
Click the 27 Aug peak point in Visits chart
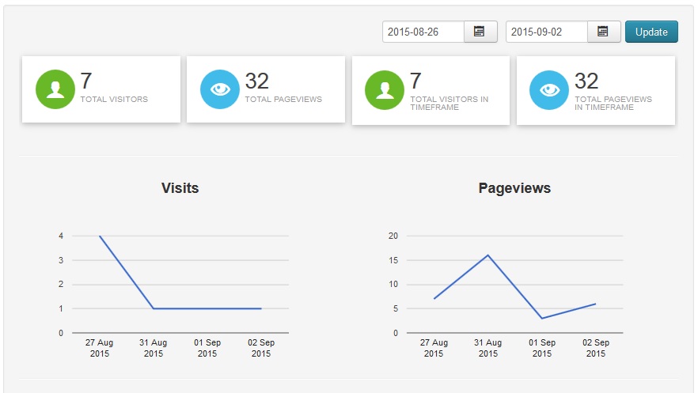point(99,236)
